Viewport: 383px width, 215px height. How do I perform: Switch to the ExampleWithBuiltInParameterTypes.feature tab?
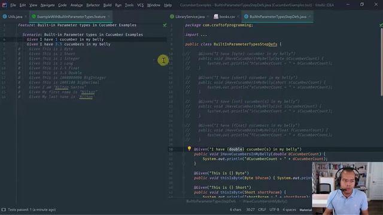[x=71, y=17]
